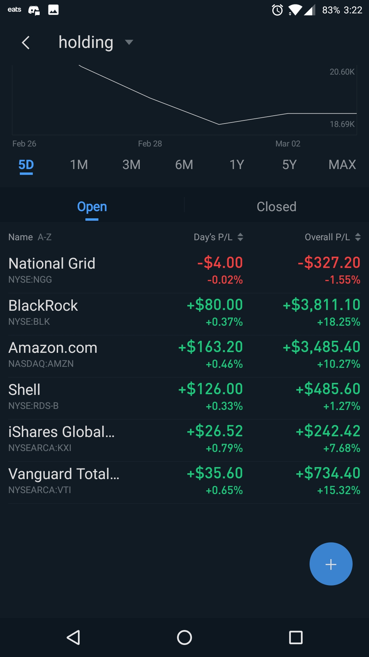Tap the alarm clock status icon

[277, 10]
